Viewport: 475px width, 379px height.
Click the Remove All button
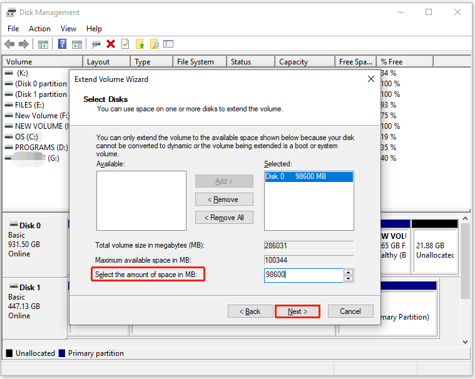click(224, 218)
